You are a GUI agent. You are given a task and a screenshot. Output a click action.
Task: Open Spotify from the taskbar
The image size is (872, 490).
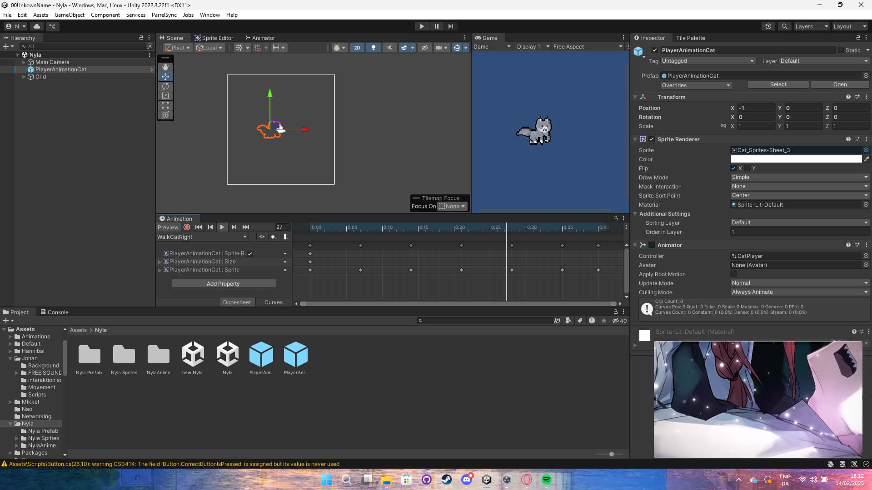tap(547, 480)
